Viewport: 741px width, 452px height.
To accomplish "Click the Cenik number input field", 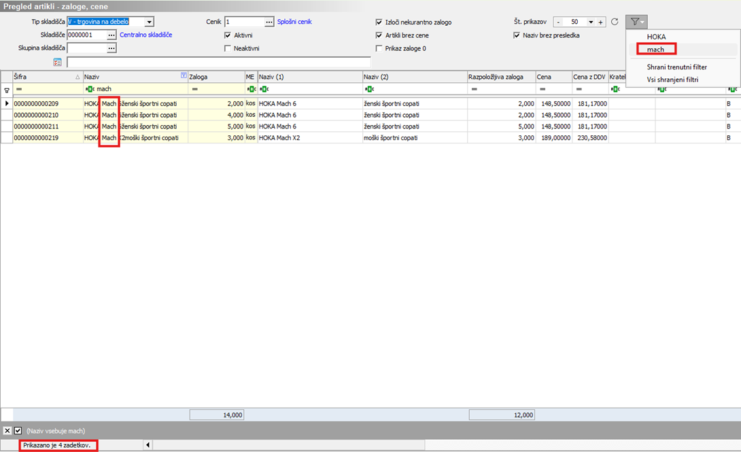I will (244, 22).
